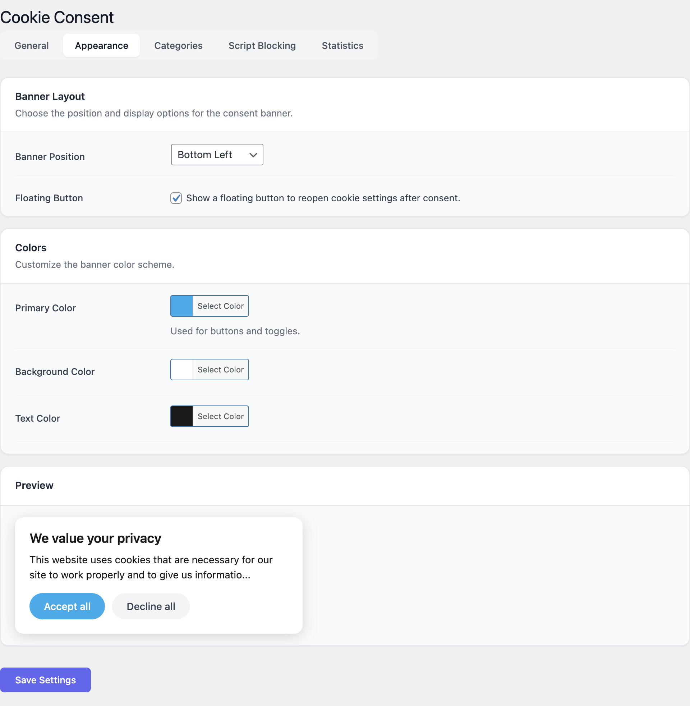Click the 'We value your privacy' preview heading
The width and height of the screenshot is (690, 706).
(95, 538)
